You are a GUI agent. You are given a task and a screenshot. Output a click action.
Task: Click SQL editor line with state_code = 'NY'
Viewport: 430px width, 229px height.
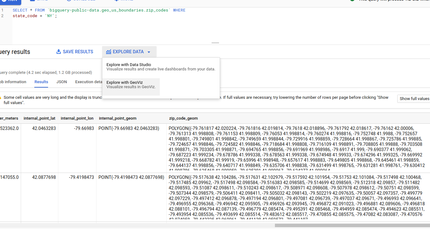coord(35,16)
